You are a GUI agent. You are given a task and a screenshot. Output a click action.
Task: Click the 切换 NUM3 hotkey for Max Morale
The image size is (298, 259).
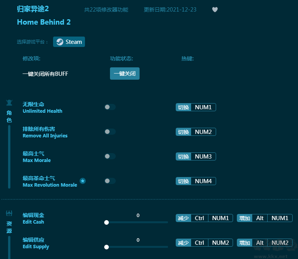click(x=196, y=157)
